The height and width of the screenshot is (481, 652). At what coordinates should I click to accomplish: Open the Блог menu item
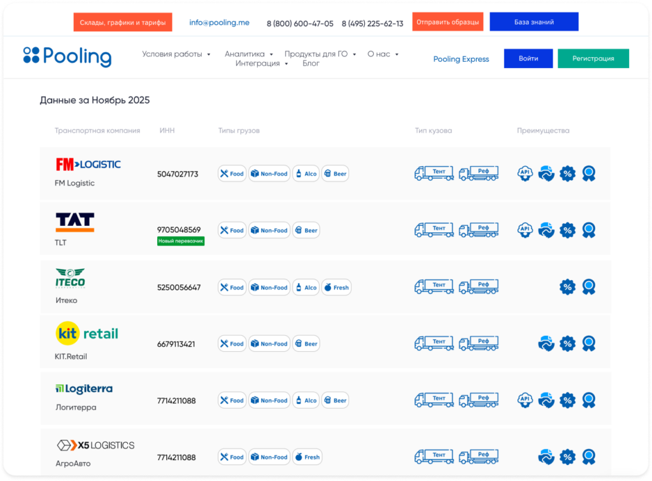tap(311, 64)
